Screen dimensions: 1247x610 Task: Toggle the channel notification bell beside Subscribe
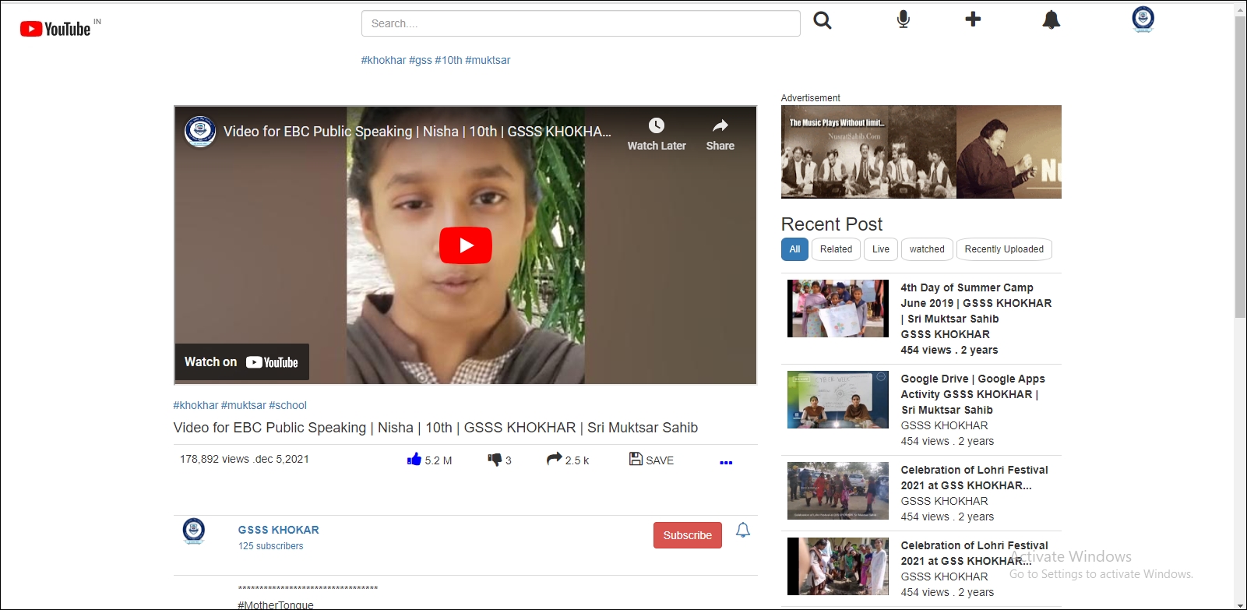(x=743, y=531)
